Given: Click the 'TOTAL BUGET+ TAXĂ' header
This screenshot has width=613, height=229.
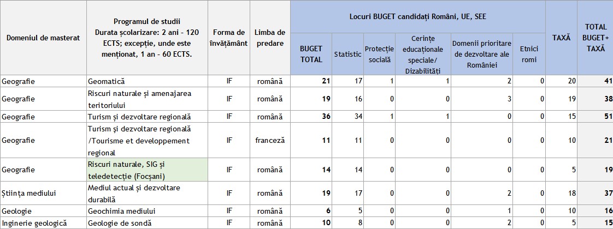Looking at the screenshot, I should (x=596, y=38).
